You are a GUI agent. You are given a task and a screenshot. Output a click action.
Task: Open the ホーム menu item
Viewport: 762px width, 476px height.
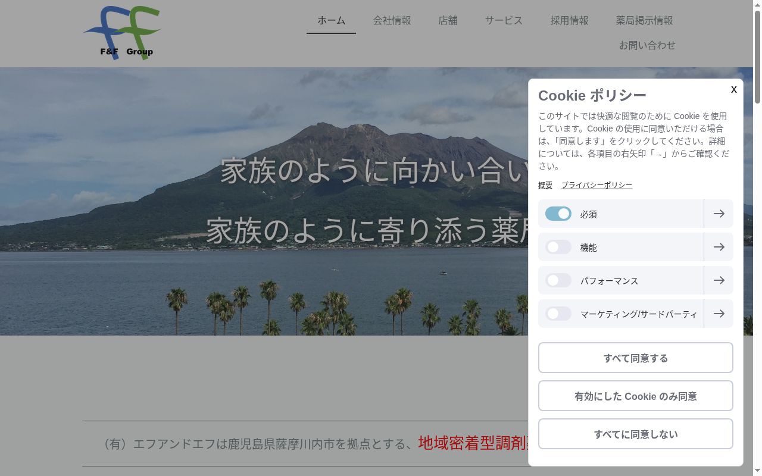[x=331, y=20]
